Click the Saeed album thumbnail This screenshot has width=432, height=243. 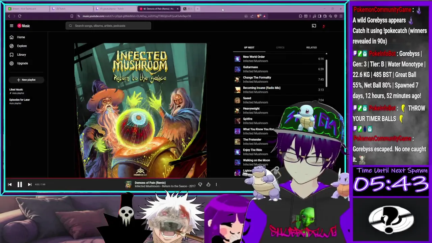click(237, 100)
